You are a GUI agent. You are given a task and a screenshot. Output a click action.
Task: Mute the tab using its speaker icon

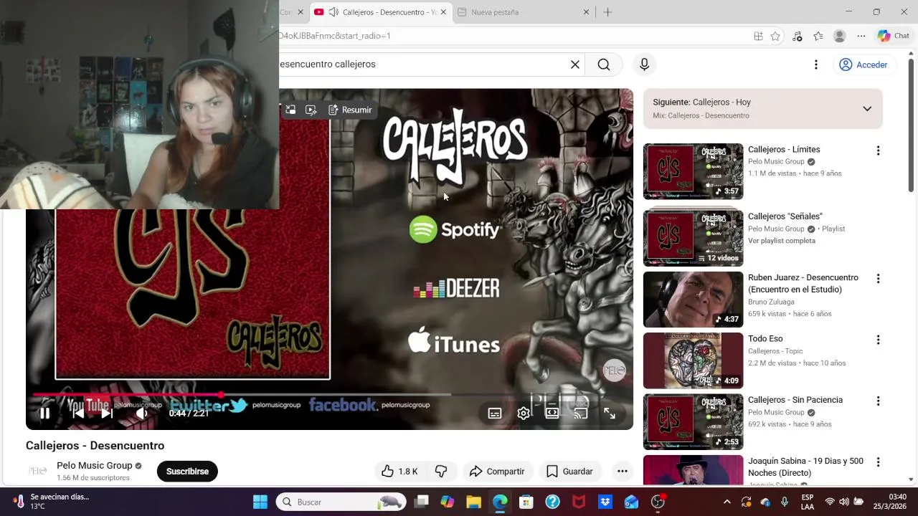333,12
